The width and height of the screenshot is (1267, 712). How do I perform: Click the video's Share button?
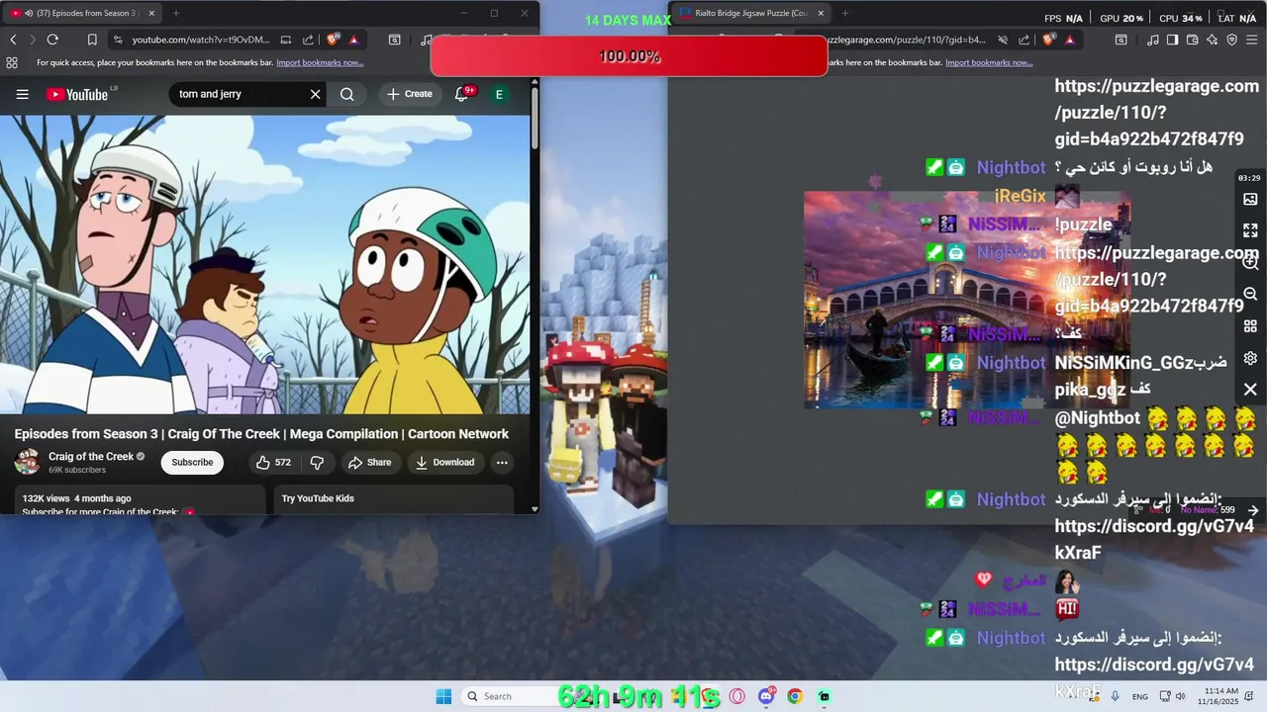pos(369,462)
